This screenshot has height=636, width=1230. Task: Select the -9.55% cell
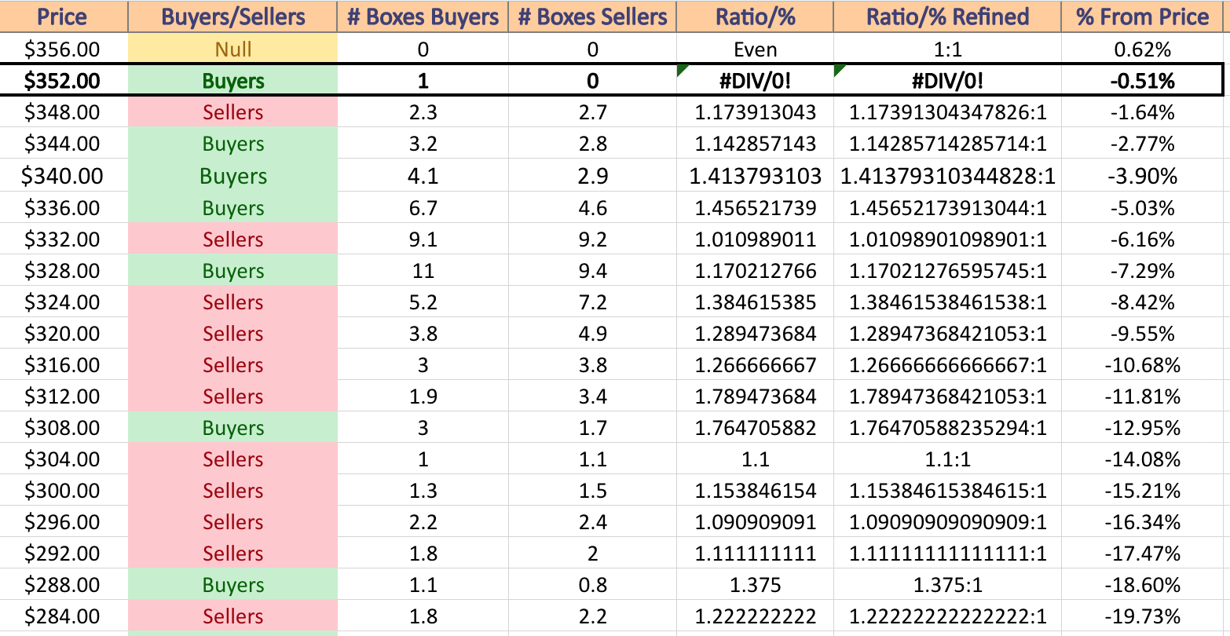(x=1143, y=334)
